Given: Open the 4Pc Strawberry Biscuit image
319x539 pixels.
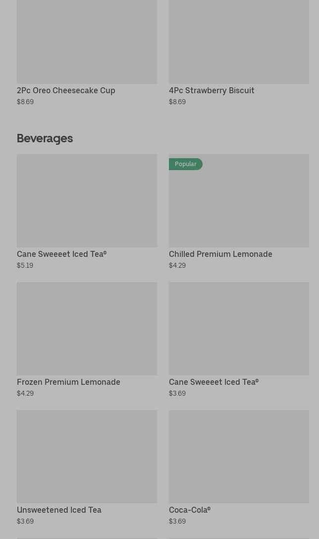Looking at the screenshot, I should point(239,42).
